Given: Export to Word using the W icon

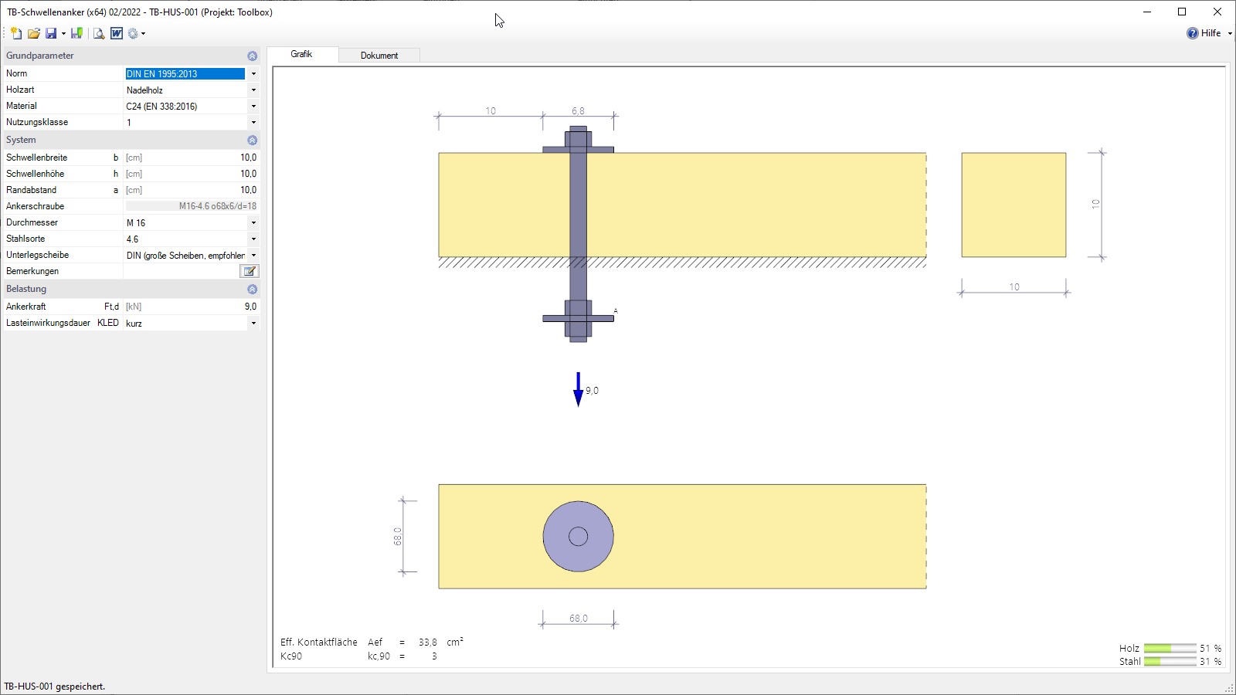Looking at the screenshot, I should [x=117, y=33].
